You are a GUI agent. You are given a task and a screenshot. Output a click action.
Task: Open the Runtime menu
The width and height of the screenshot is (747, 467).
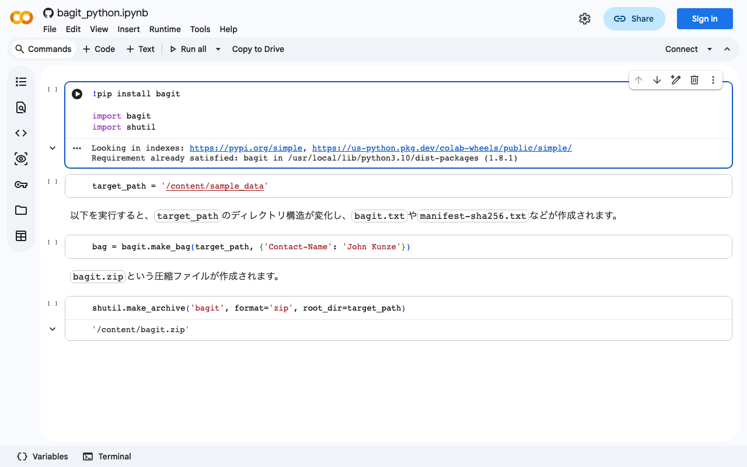(165, 29)
